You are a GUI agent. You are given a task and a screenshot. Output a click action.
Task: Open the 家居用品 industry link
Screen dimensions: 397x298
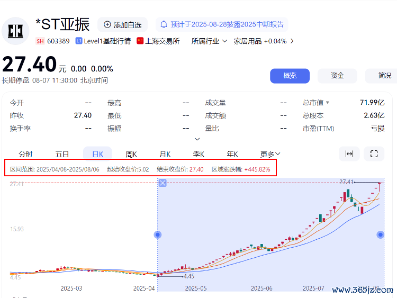point(264,41)
